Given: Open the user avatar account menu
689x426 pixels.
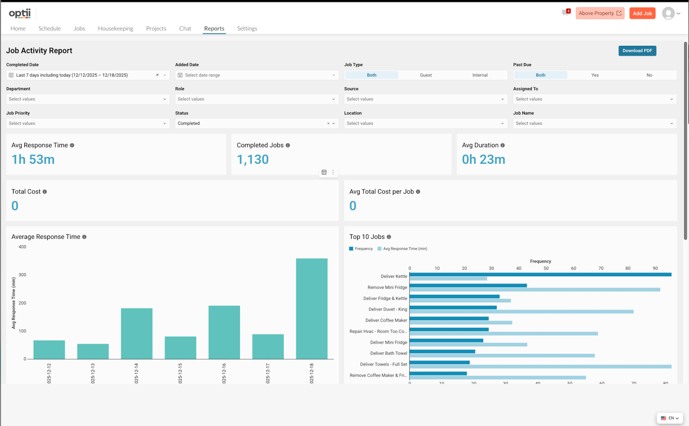Looking at the screenshot, I should (x=668, y=13).
